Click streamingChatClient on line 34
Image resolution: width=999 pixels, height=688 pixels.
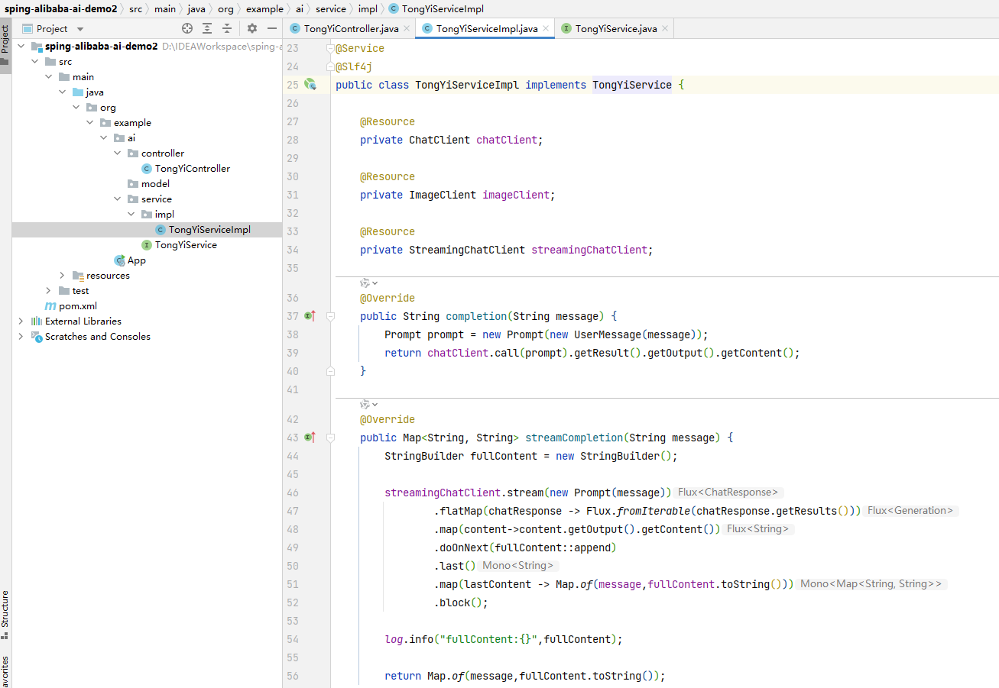point(589,250)
